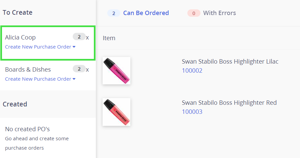Switch to the With Errors tab

click(x=219, y=13)
